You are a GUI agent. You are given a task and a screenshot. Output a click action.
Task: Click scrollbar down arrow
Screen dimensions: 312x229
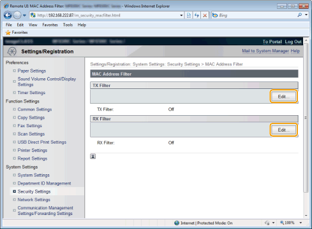click(306, 216)
